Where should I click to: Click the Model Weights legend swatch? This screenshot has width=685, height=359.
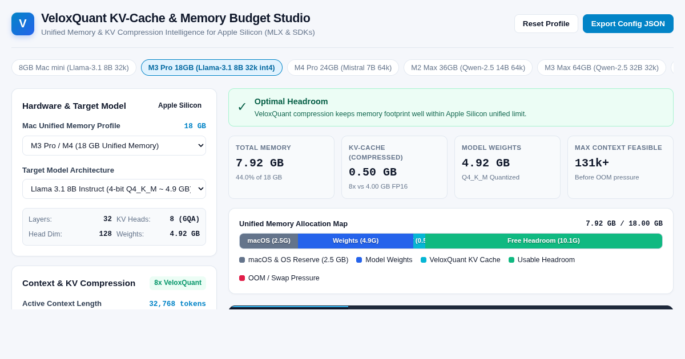coord(359,260)
